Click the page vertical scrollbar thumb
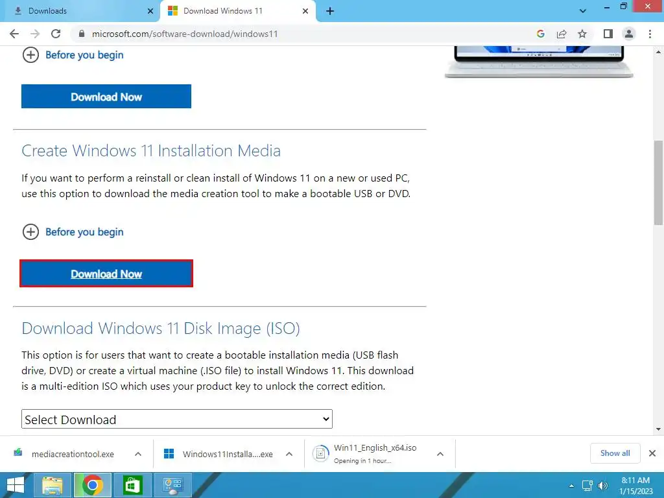Image resolution: width=664 pixels, height=498 pixels. pyautogui.click(x=658, y=183)
